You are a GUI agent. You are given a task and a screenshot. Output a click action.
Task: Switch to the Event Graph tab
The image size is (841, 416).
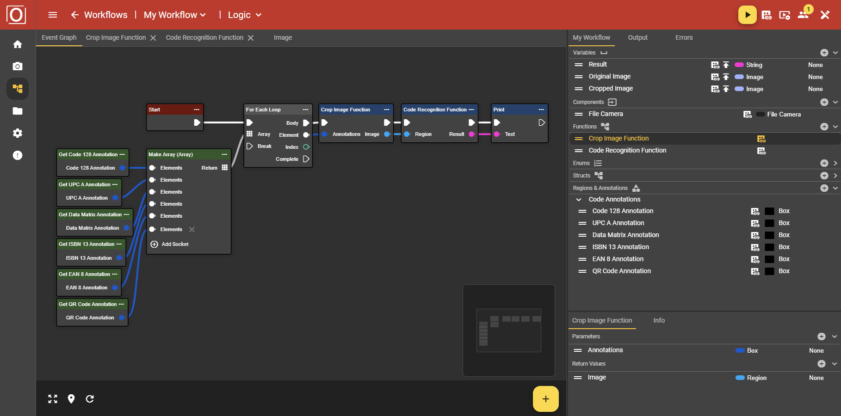[x=59, y=37]
